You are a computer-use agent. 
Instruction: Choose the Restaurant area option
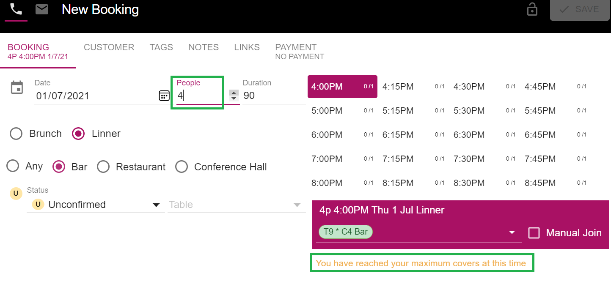(x=103, y=167)
